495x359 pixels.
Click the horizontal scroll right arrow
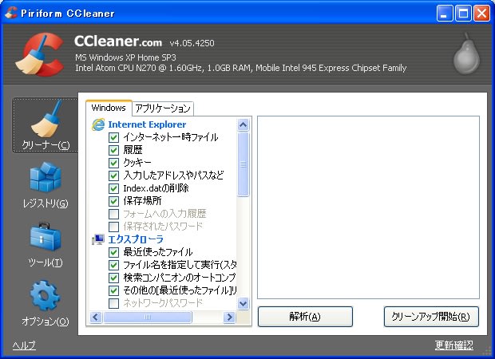(x=229, y=317)
